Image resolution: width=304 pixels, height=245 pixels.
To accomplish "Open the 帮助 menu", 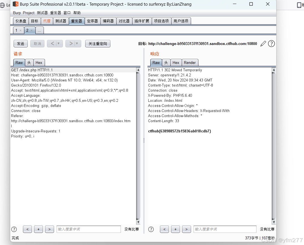I will pyautogui.click(x=77, y=13).
